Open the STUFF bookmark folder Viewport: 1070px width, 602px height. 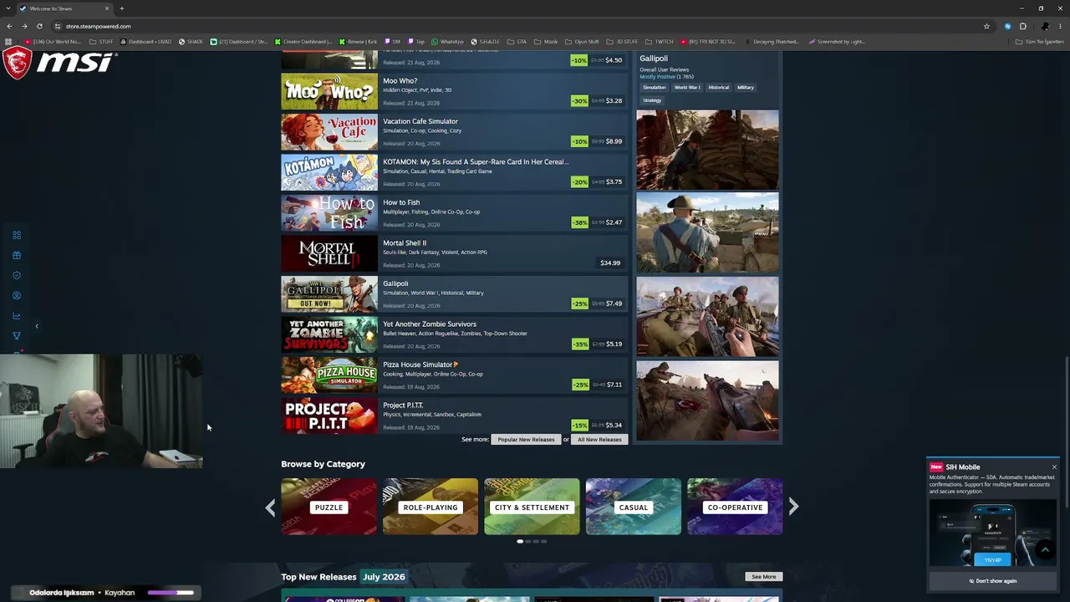(101, 41)
